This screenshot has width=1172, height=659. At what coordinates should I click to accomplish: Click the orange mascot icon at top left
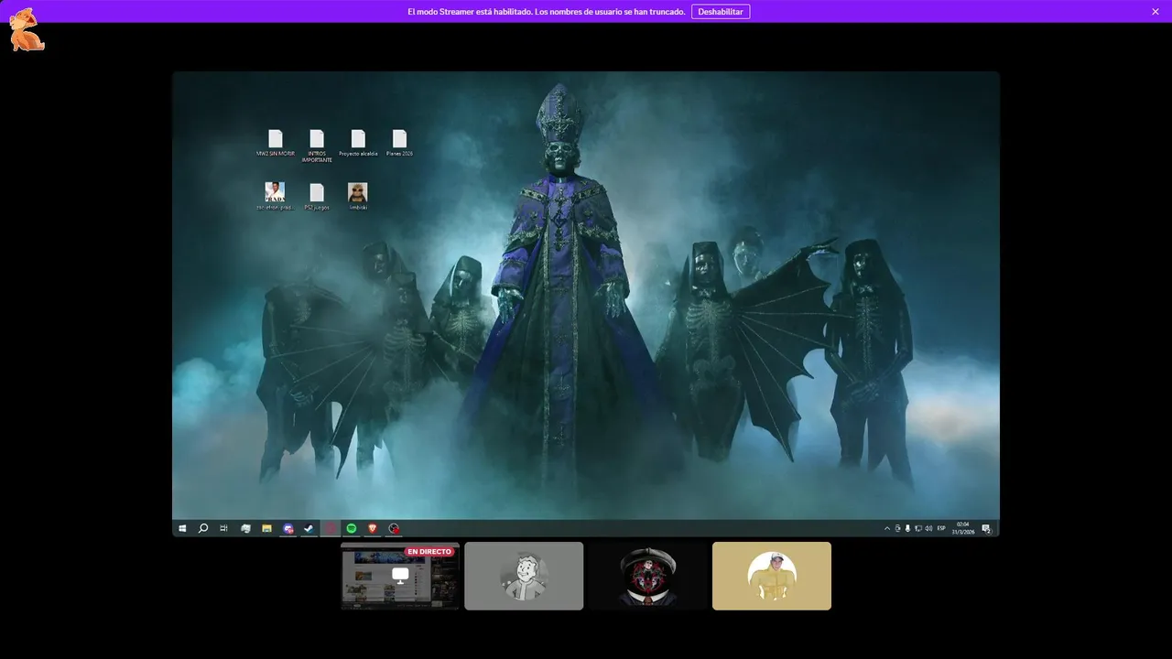point(26,29)
